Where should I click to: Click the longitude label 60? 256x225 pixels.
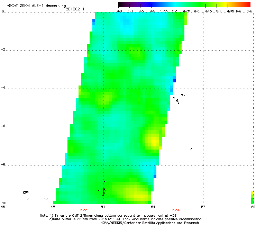pyautogui.click(x=253, y=207)
